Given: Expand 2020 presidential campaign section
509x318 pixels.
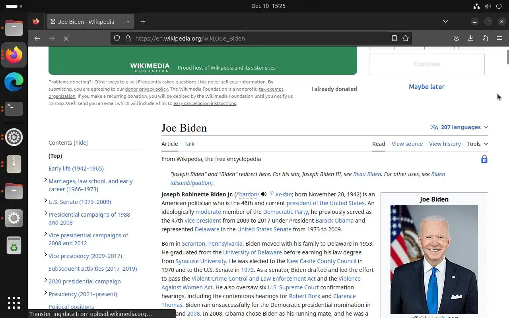Looking at the screenshot, I should coord(45,280).
